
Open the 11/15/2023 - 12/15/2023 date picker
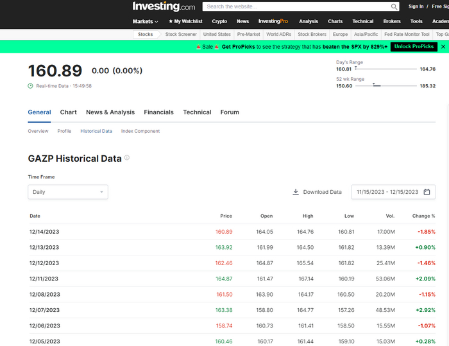pyautogui.click(x=387, y=192)
